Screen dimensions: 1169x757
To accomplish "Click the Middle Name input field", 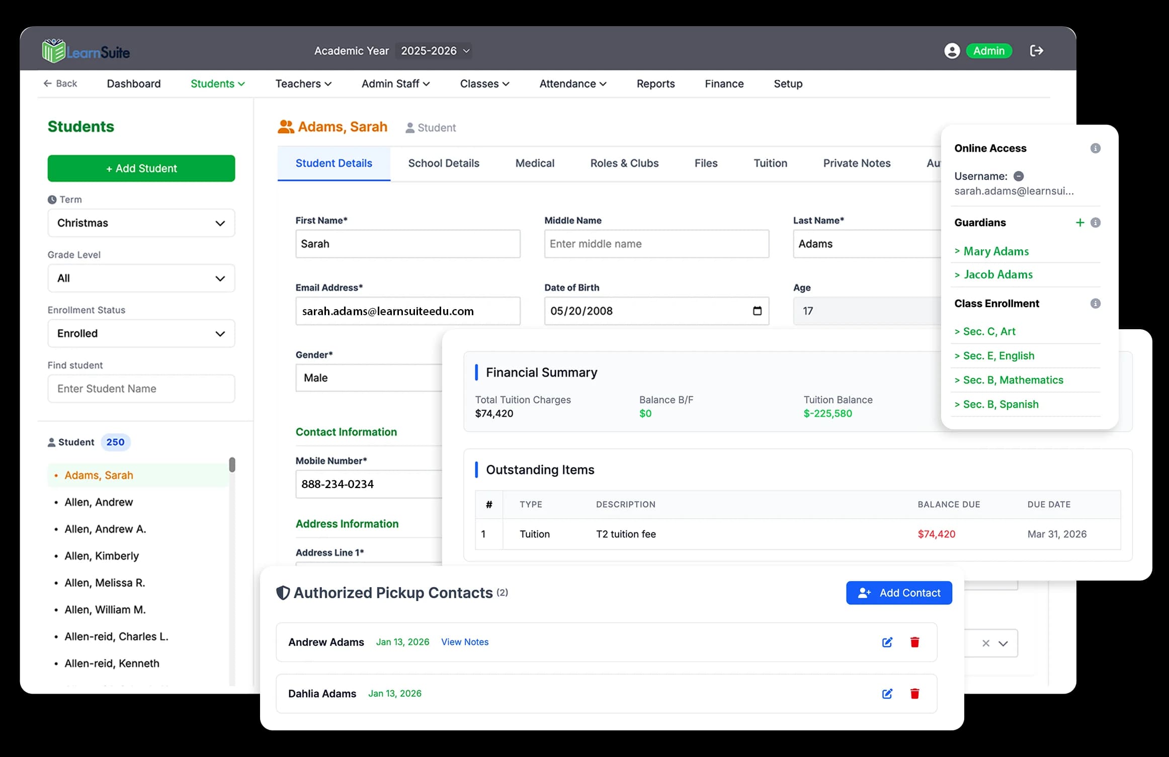I will (x=656, y=244).
